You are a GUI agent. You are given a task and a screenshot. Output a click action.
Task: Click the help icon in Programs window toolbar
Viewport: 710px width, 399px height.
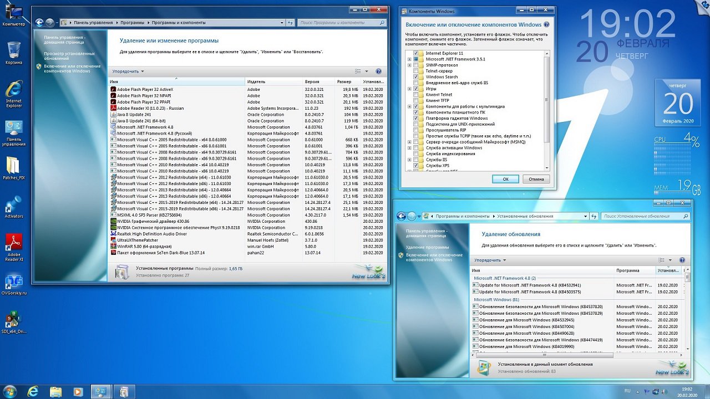[379, 71]
